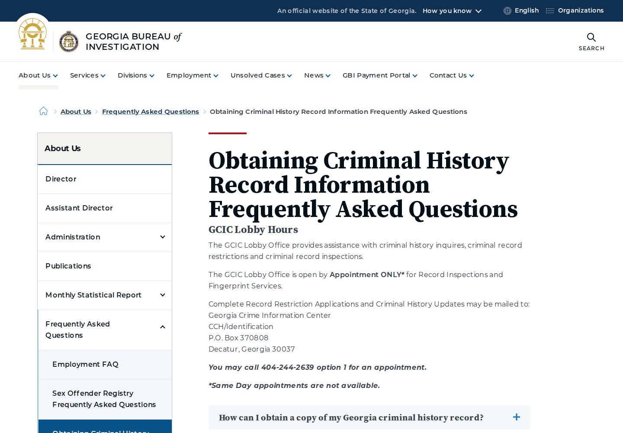This screenshot has width=623, height=433.
Task: Click 'Decatur, Georgia 30037' text
Action: [x=252, y=349]
